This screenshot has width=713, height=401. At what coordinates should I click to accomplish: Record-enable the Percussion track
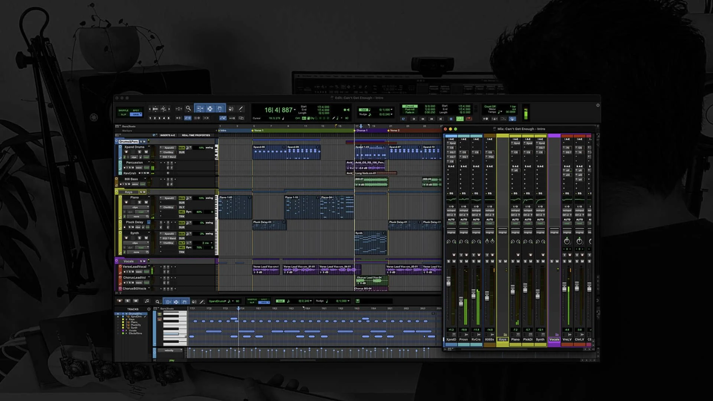pyautogui.click(x=124, y=167)
